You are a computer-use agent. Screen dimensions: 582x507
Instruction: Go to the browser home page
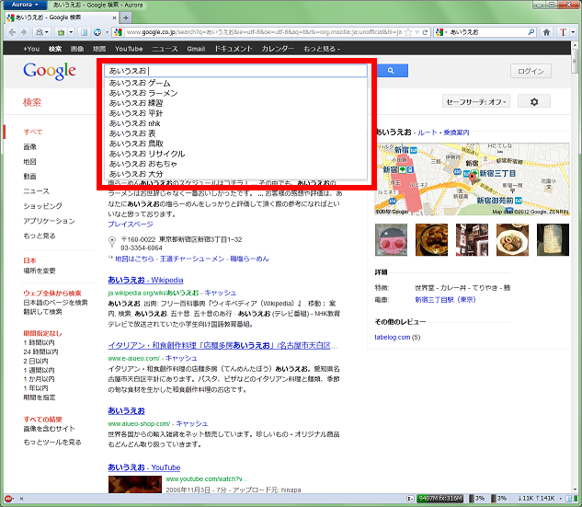click(x=546, y=32)
